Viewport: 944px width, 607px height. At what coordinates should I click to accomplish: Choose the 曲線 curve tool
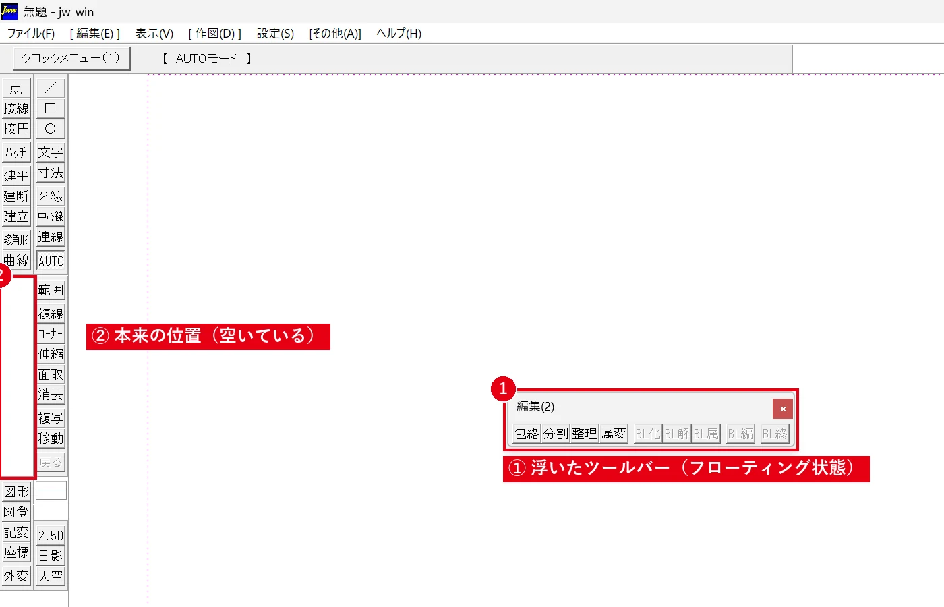click(17, 260)
